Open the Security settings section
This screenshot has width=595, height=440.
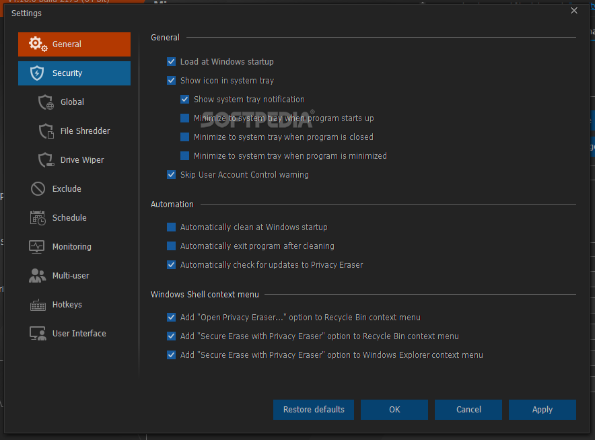(x=74, y=73)
